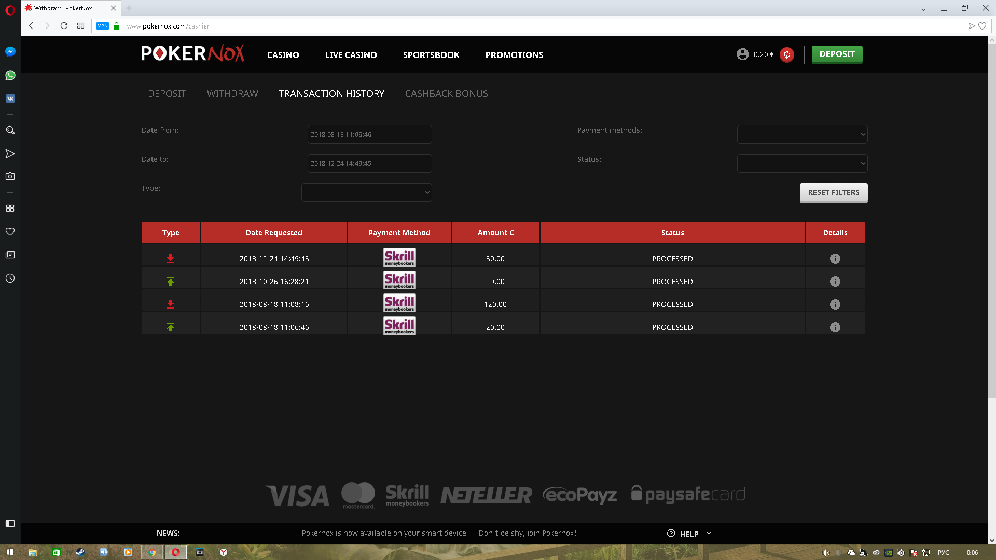996x560 pixels.
Task: Open WhatsApp in the Opera sidebar
Action: (10, 75)
